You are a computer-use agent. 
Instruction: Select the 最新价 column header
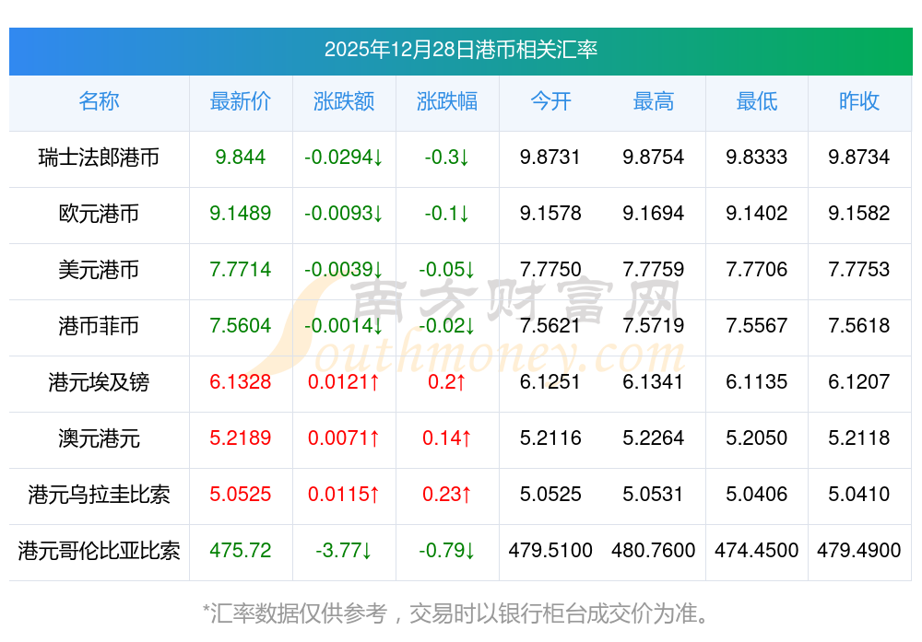[240, 102]
